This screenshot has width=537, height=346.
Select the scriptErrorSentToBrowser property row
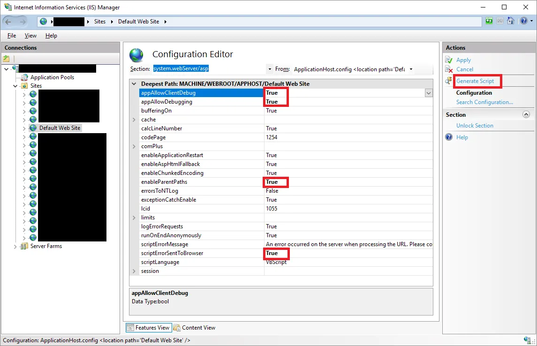click(x=286, y=253)
